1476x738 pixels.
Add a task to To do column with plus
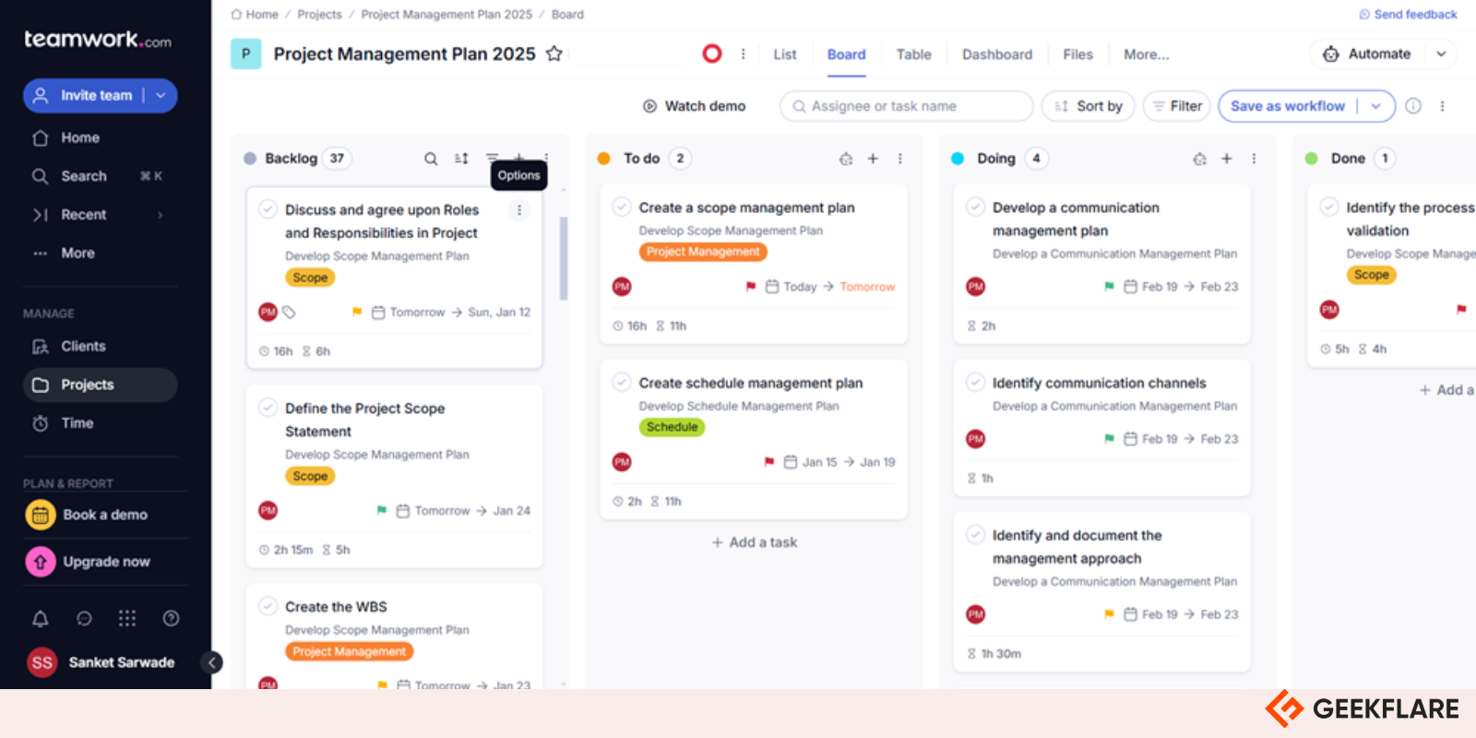click(x=873, y=159)
